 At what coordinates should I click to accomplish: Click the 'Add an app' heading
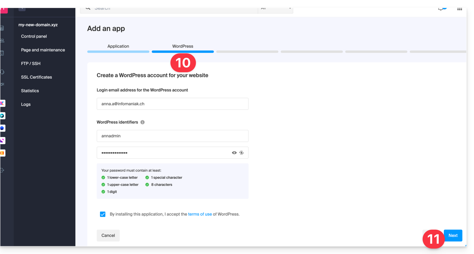coord(106,29)
